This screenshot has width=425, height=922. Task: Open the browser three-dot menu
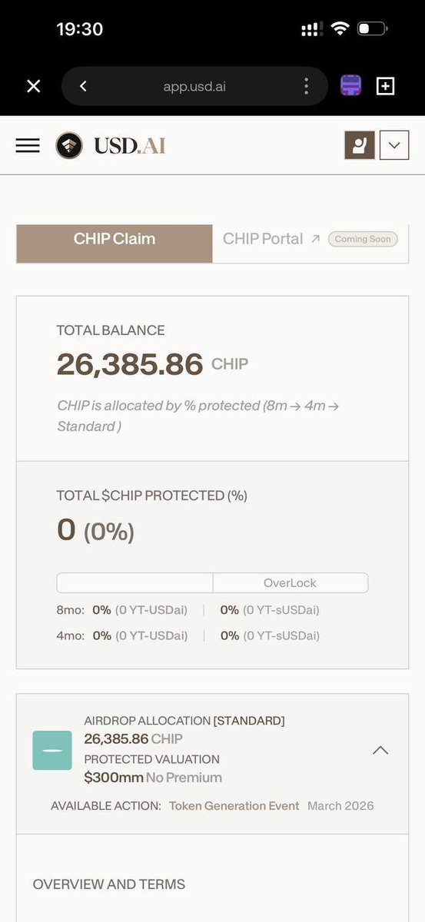point(306,86)
